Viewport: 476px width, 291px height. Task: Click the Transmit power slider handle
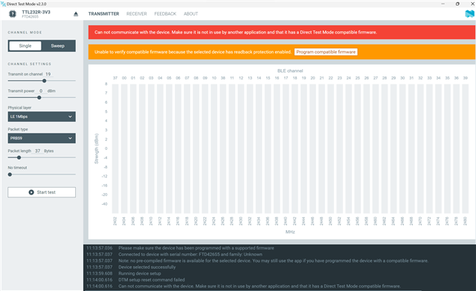coord(39,97)
